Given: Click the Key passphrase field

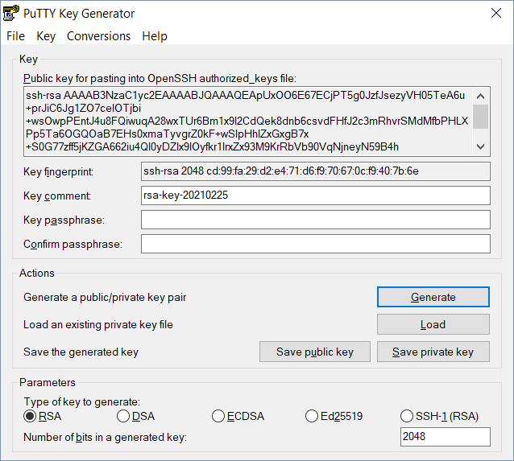Looking at the screenshot, I should [316, 220].
